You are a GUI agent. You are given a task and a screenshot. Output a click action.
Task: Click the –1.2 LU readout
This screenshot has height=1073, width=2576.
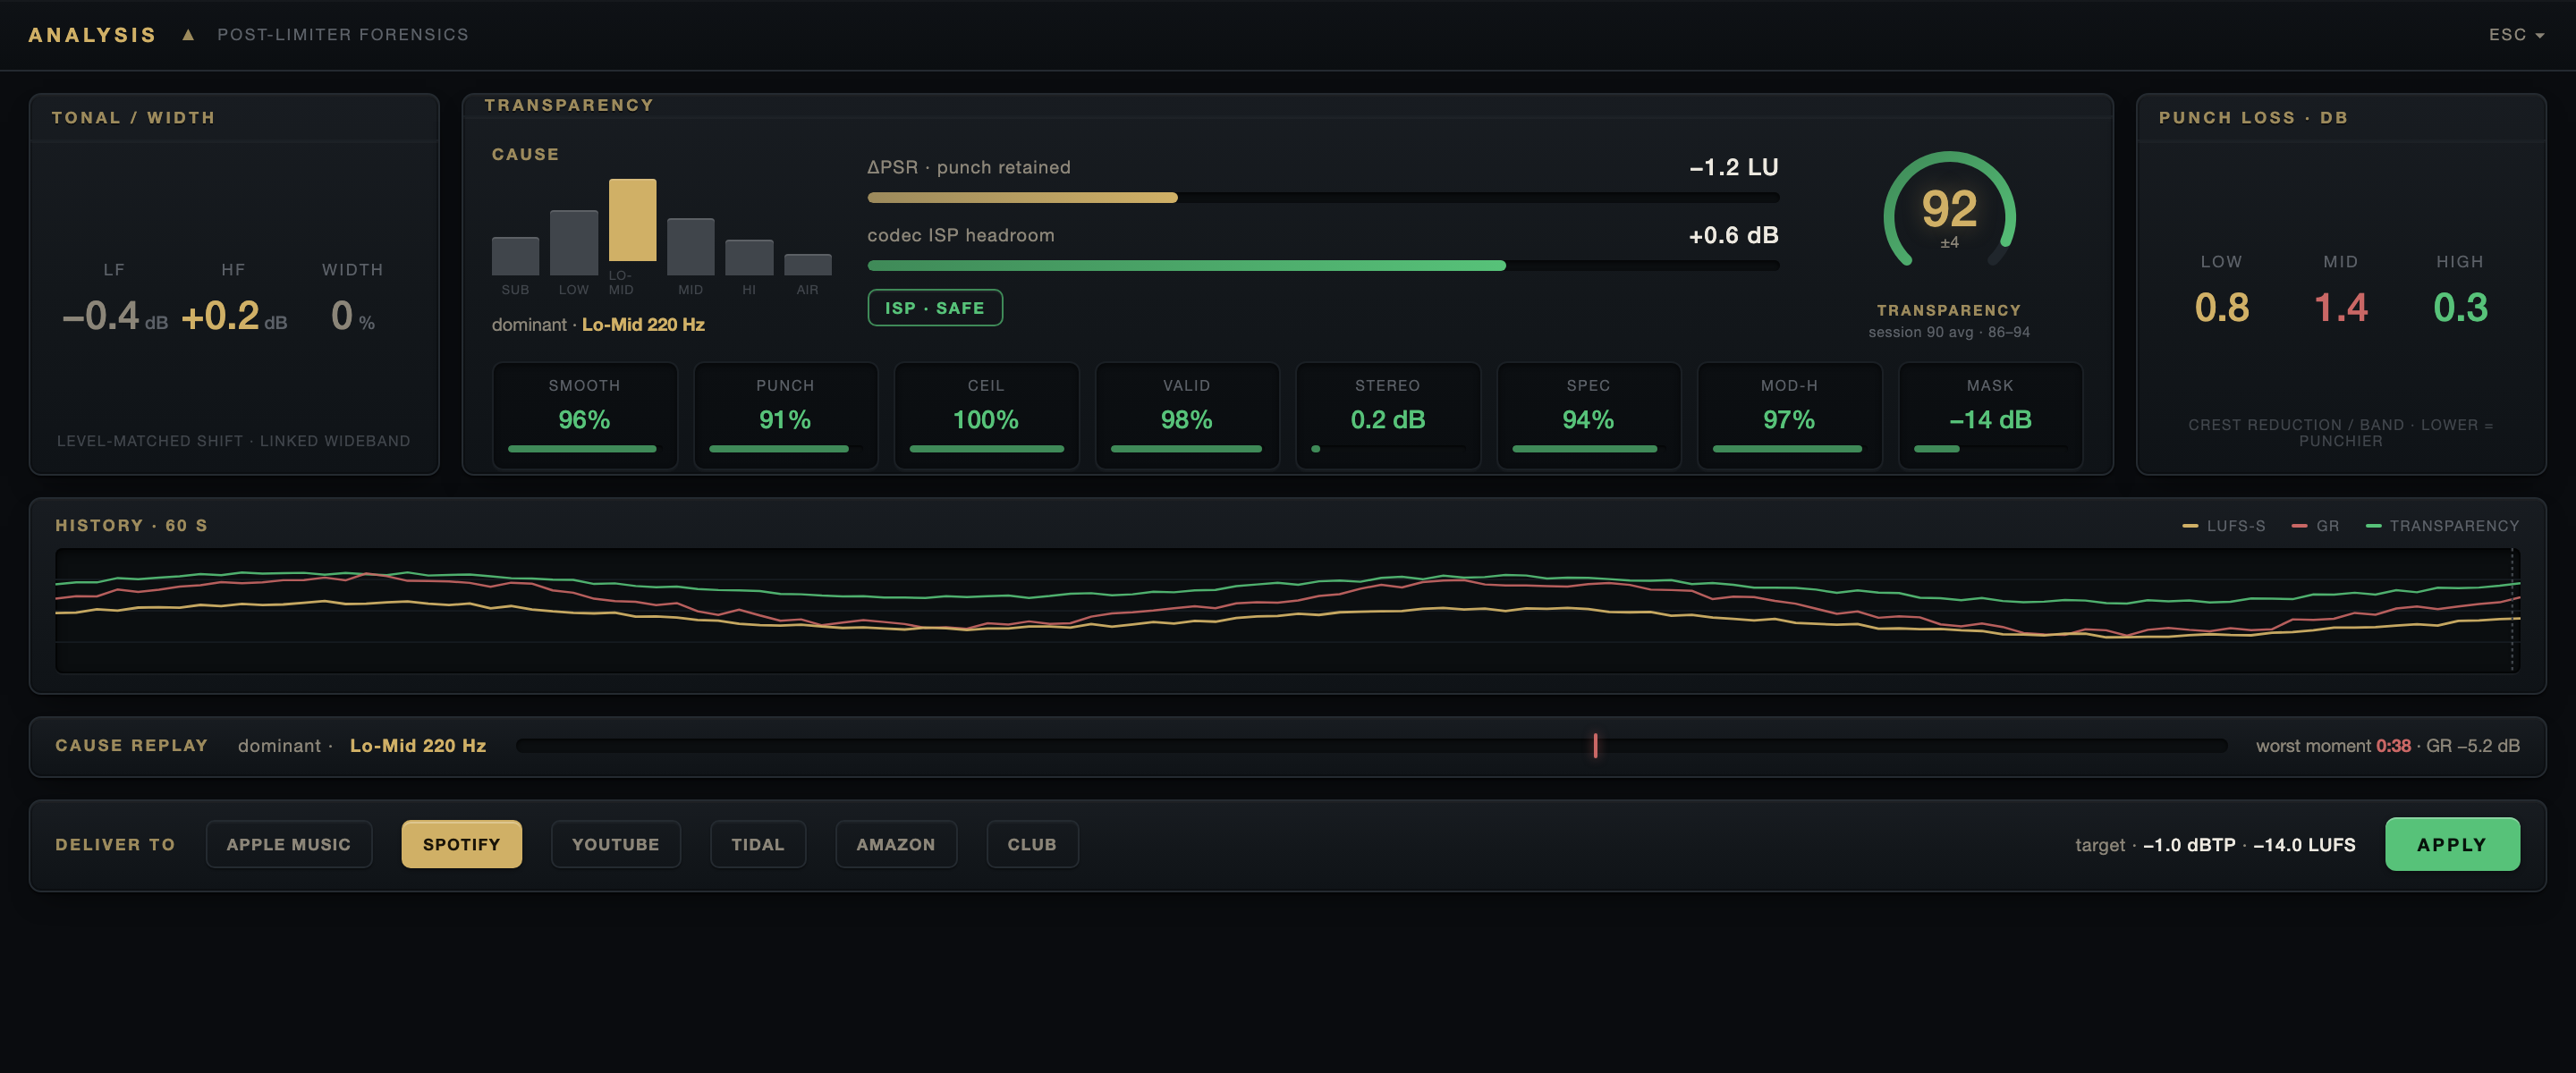coord(1733,167)
